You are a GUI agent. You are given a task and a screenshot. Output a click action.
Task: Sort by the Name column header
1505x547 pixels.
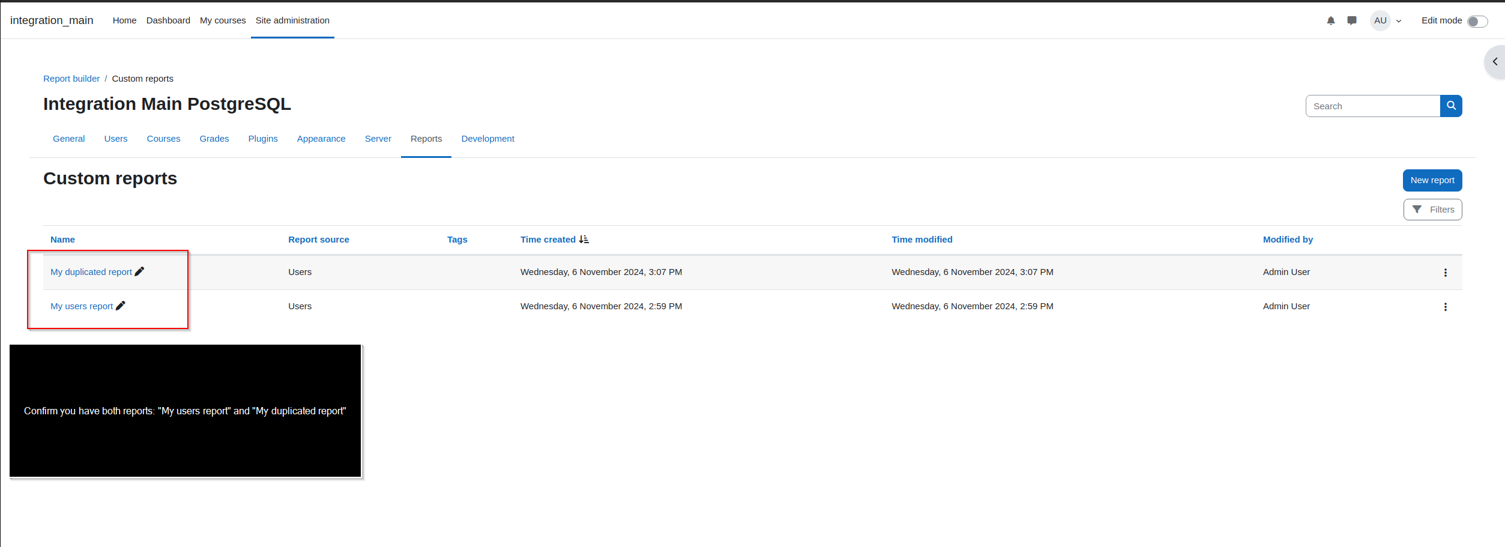[62, 240]
